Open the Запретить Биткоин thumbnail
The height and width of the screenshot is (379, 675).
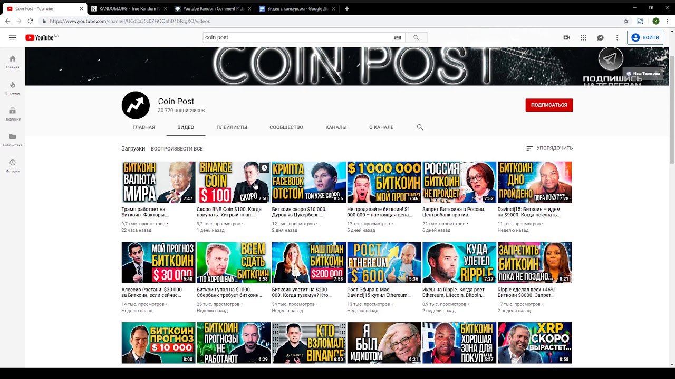click(x=534, y=262)
